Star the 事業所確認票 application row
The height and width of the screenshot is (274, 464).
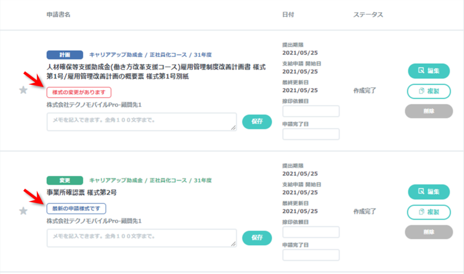click(24, 211)
